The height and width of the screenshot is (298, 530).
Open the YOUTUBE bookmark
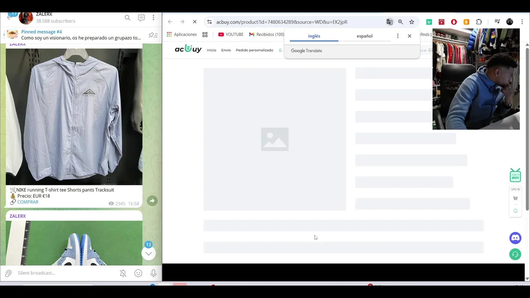point(231,34)
